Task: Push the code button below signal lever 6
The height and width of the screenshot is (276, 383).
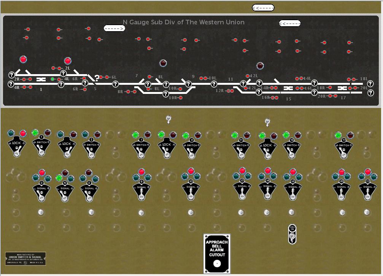Action: tap(91, 212)
